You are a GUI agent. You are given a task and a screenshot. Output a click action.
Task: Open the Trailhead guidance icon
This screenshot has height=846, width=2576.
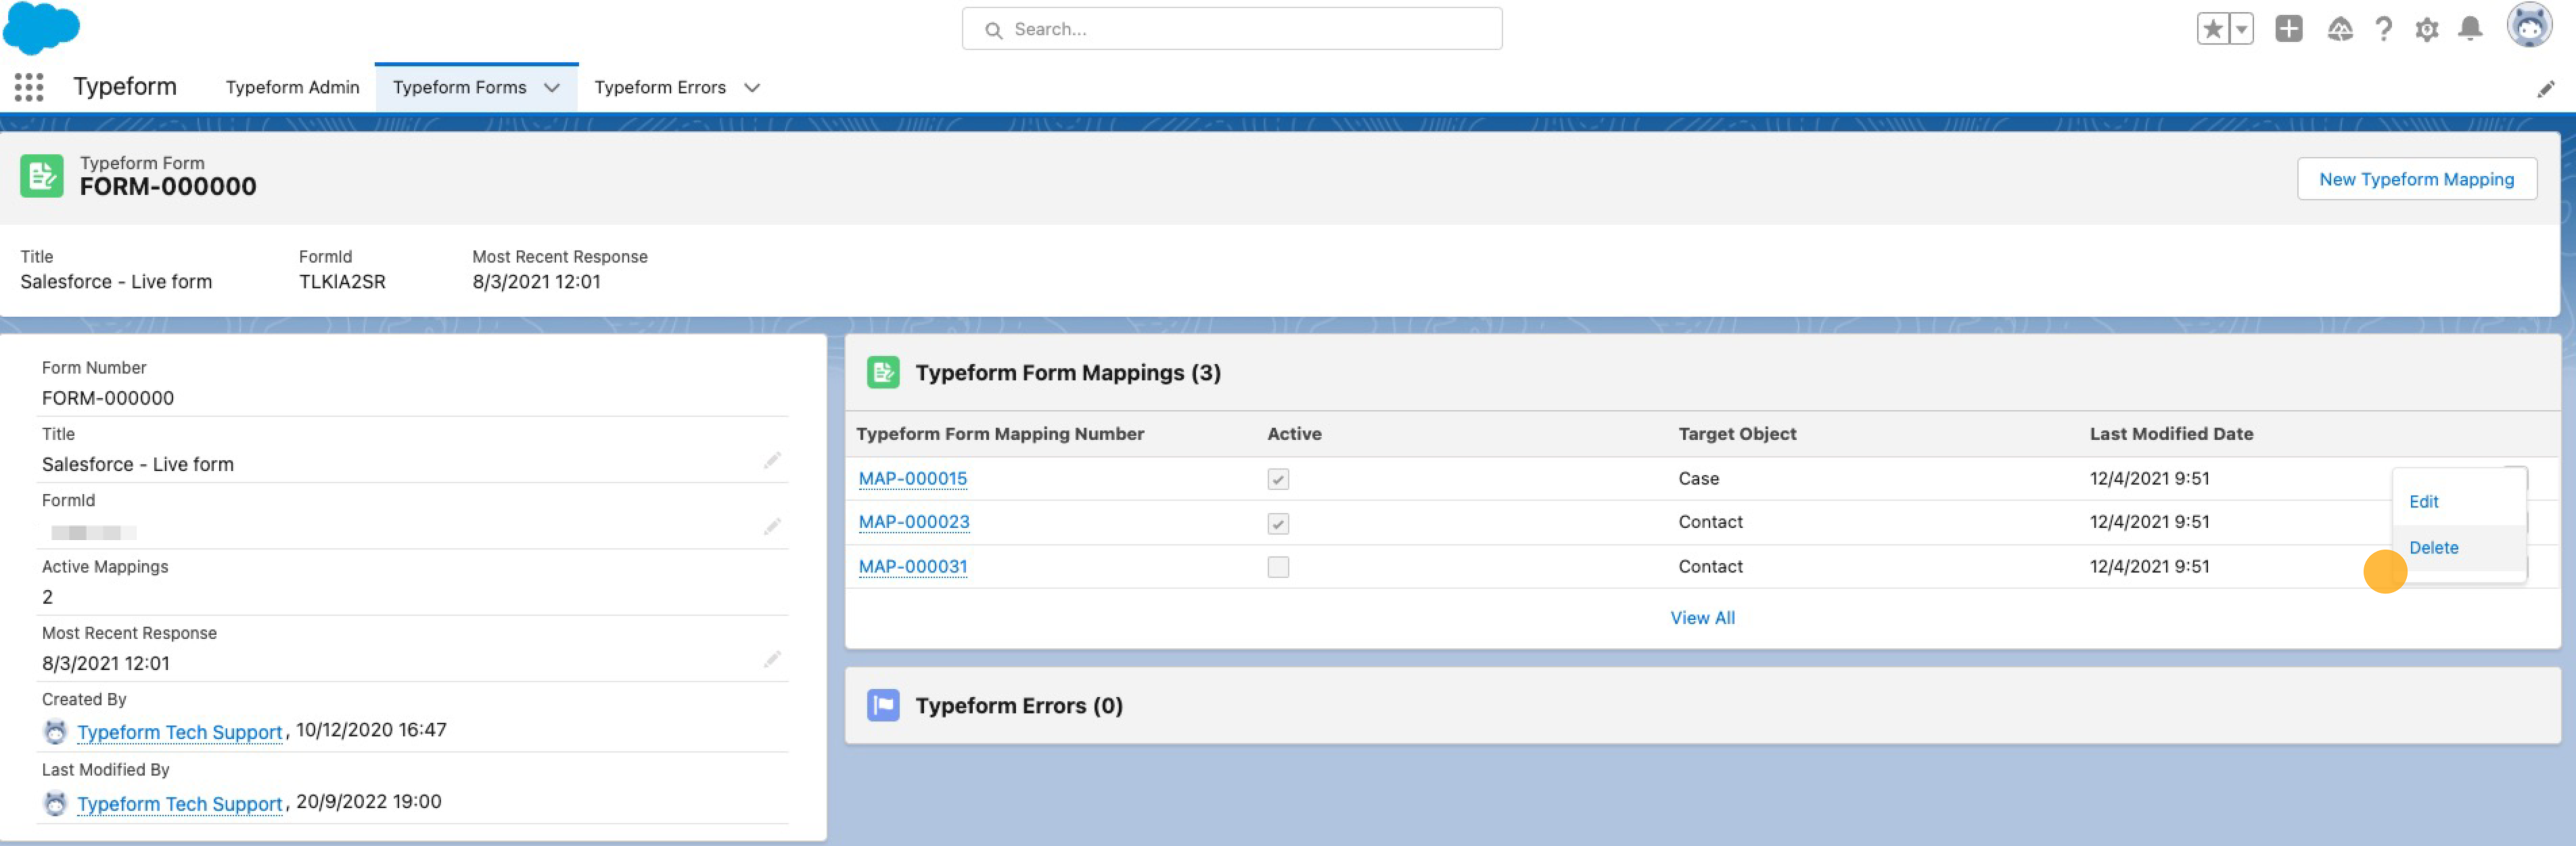point(2340,29)
